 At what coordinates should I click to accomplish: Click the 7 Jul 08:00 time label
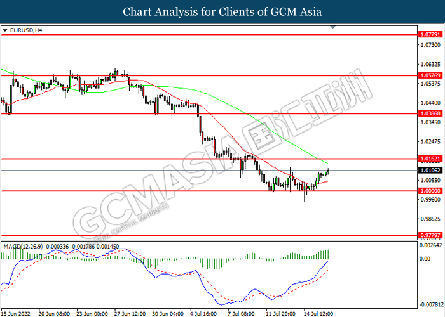[241, 313]
